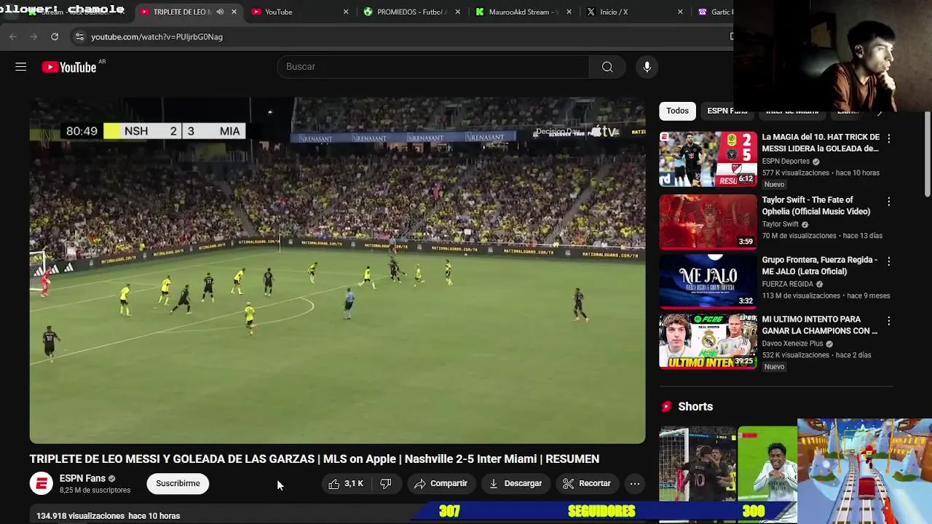The width and height of the screenshot is (932, 524).
Task: Reload the page in browser
Action: point(55,36)
